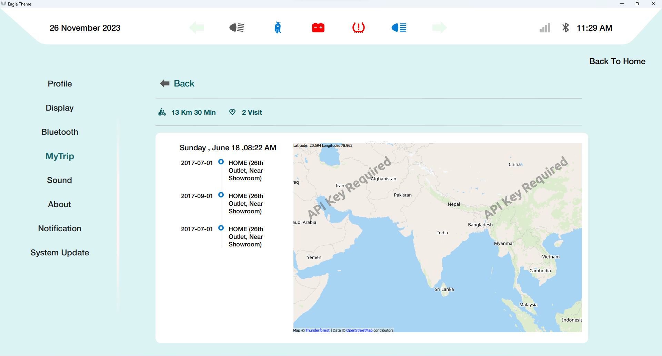Image resolution: width=662 pixels, height=356 pixels.
Task: Click the 2017-09-01 date entry
Action: point(197,196)
